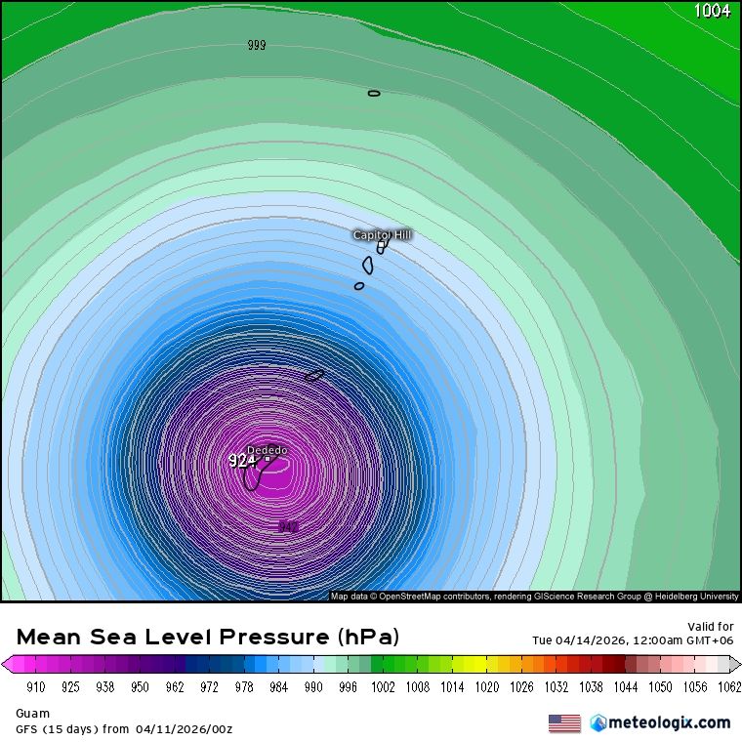Click the small island outline near the 999 isobar
The height and width of the screenshot is (742, 742).
(374, 94)
